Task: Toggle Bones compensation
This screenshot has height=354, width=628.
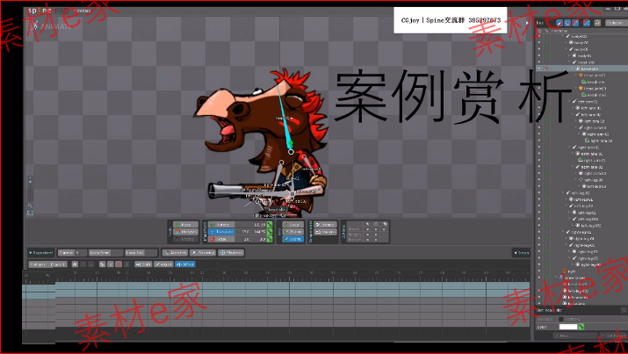Action: click(325, 224)
